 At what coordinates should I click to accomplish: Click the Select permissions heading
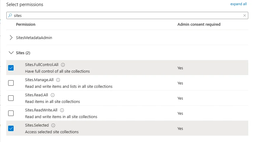[x=25, y=5]
